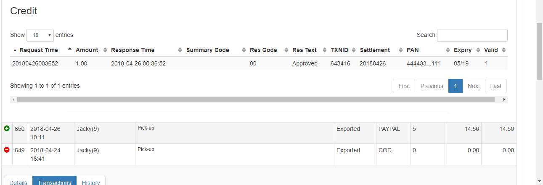Image resolution: width=543 pixels, height=185 pixels.
Task: Sort by Settlement column header
Action: click(375, 50)
